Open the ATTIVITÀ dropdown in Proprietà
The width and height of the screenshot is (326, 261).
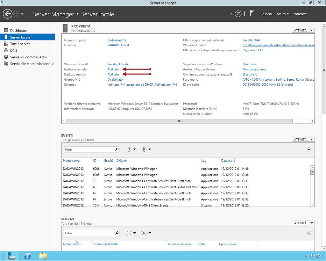303,30
